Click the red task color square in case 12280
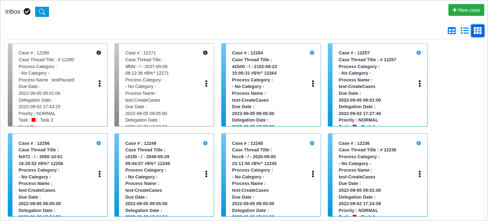488x221 pixels. [x=34, y=120]
